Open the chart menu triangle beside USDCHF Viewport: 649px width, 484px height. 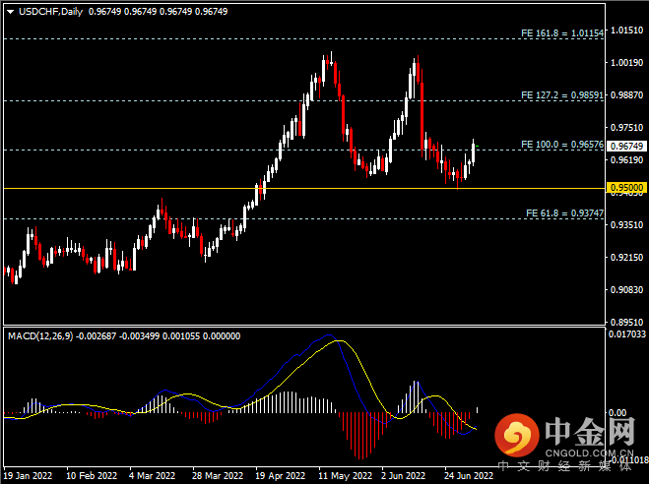click(11, 12)
